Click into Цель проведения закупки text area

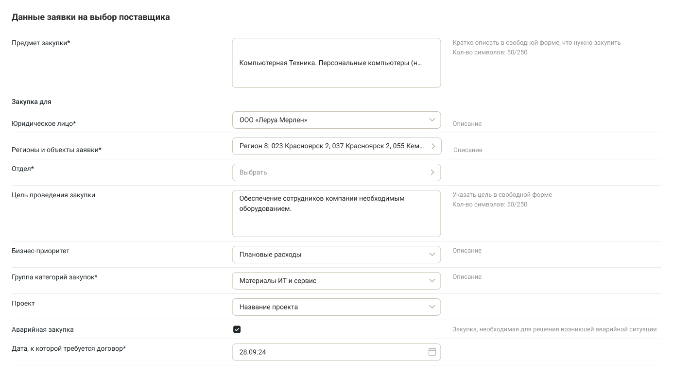336,213
